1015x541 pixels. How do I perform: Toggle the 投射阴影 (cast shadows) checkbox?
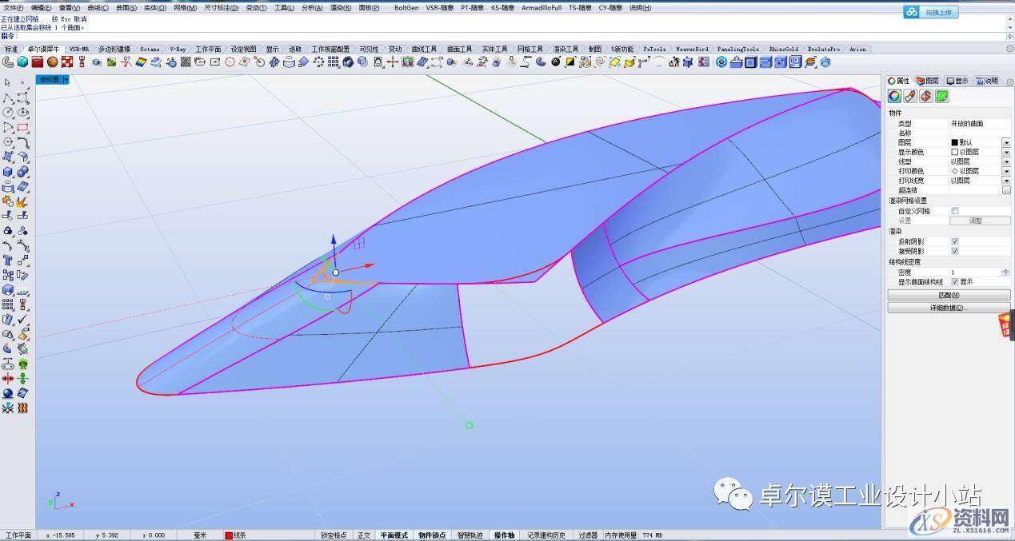tap(954, 241)
